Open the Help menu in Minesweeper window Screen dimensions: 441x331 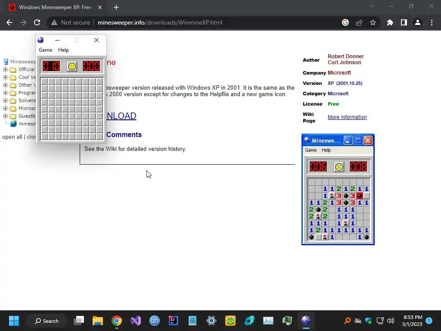click(63, 50)
